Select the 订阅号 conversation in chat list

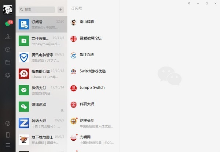click(x=41, y=24)
